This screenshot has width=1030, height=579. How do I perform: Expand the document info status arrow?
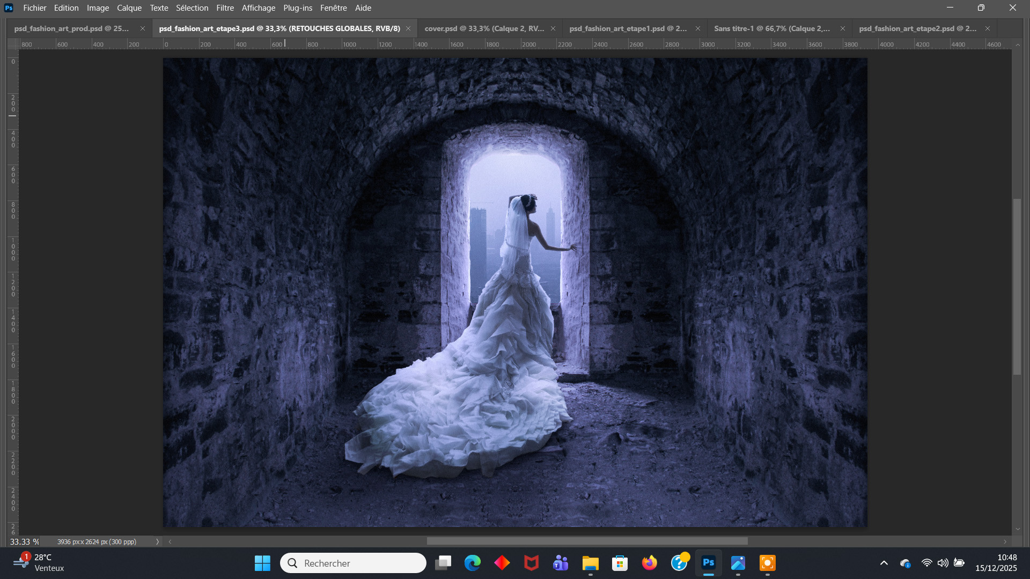(x=157, y=541)
